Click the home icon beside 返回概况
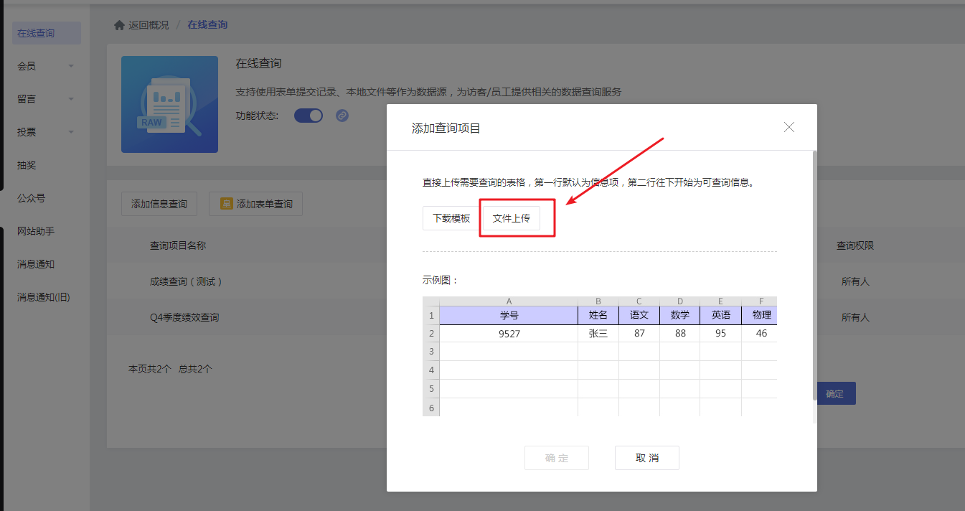The image size is (965, 511). [x=119, y=25]
